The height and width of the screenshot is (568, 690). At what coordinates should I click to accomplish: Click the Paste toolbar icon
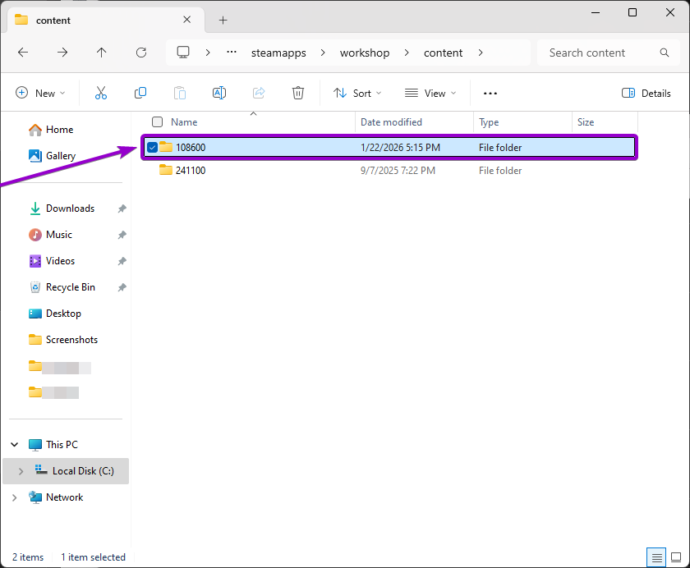[x=180, y=93]
